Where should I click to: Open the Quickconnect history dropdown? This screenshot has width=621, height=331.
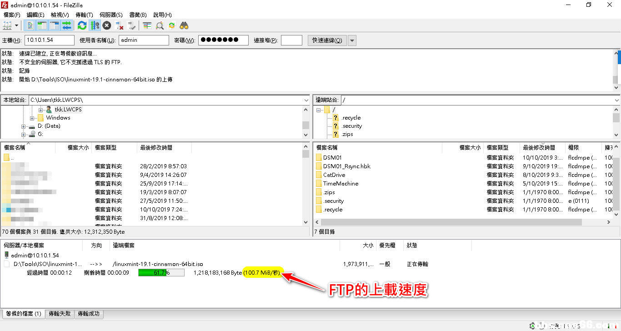point(352,40)
